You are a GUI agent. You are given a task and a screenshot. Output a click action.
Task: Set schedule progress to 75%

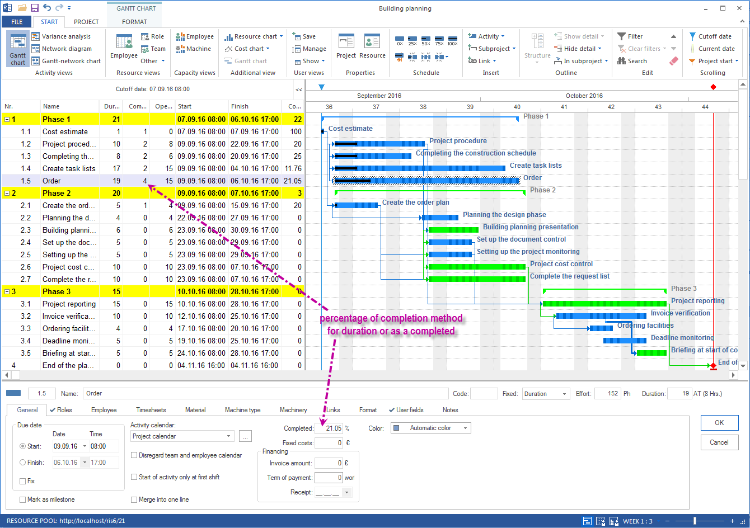[439, 40]
